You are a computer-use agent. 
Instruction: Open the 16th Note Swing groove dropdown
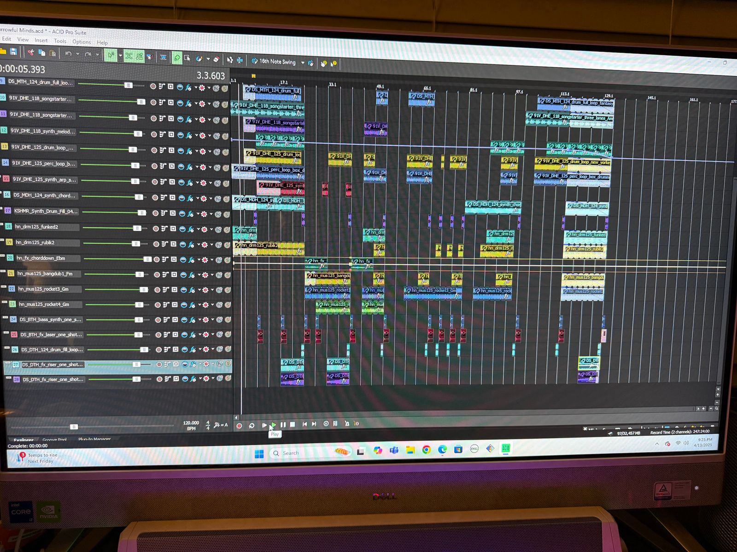tap(303, 63)
